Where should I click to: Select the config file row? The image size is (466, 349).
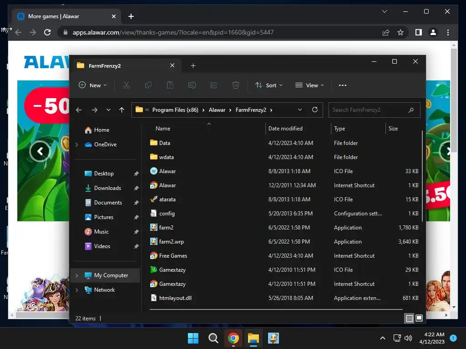[x=284, y=214]
